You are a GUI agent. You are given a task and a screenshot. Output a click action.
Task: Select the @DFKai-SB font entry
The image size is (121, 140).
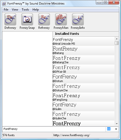(83, 69)
